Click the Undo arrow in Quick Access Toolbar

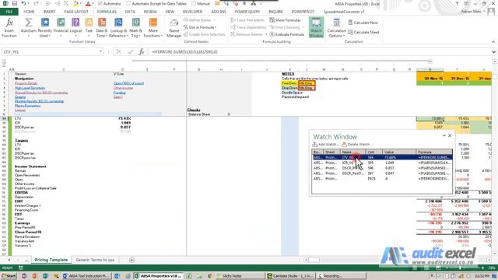24,3
